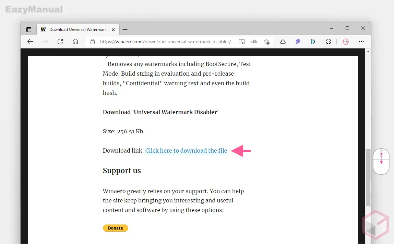Viewport: 394px width, 244px height.
Task: Click the tab's Winaero W favicon
Action: click(x=43, y=29)
